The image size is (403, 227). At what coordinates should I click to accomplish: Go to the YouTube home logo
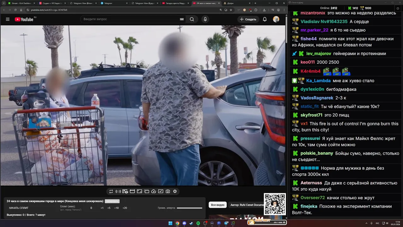[x=24, y=19]
